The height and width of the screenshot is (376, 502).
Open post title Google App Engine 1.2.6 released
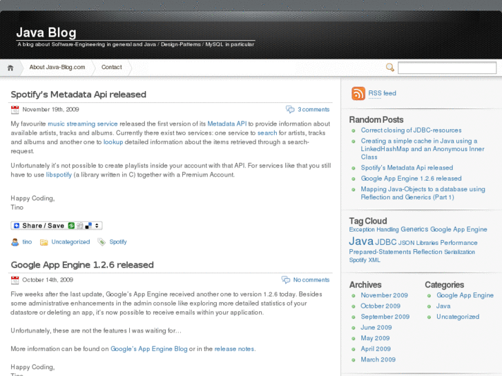pos(82,265)
